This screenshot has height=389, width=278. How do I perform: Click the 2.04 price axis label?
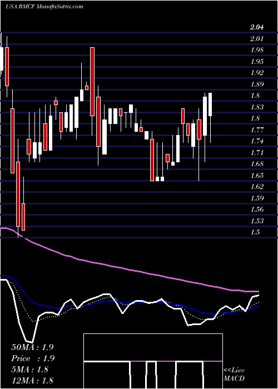tap(257, 27)
